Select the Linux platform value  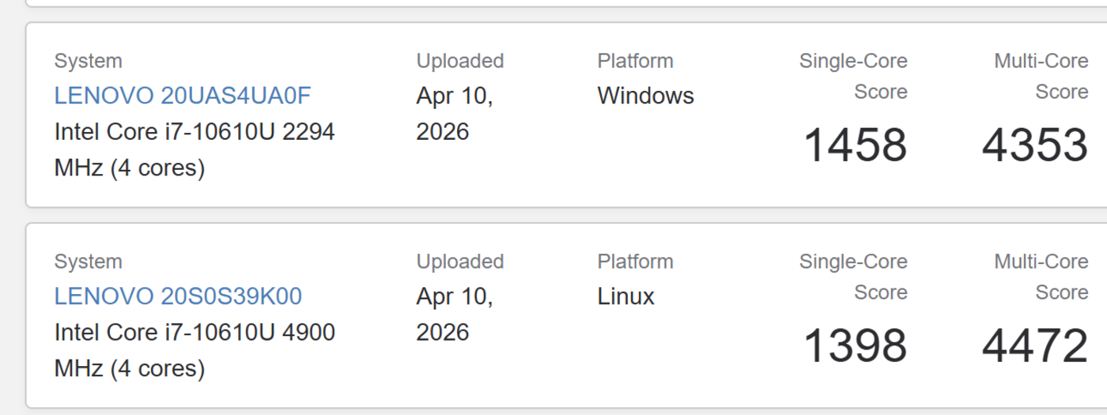[x=626, y=296]
